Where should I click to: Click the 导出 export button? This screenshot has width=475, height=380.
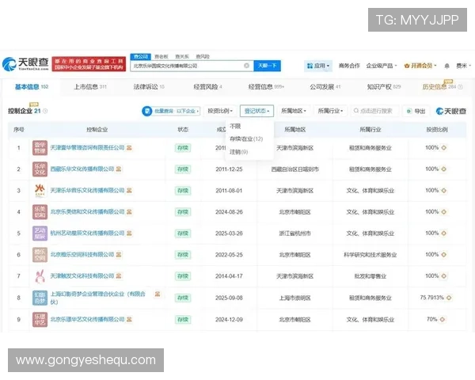[x=416, y=111]
